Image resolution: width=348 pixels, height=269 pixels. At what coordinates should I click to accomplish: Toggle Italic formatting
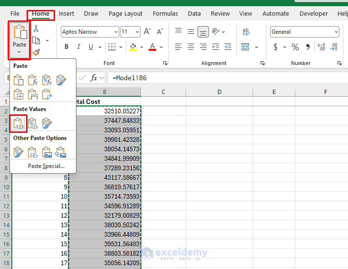pos(78,47)
